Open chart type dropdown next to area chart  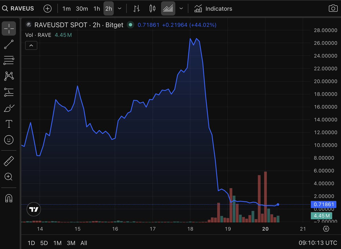coord(181,9)
